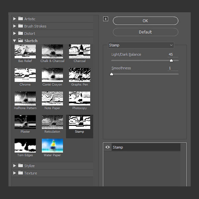Image resolution: width=199 pixels, height=199 pixels.
Task: Click the Brush Strokes folder icon
Action: point(21,26)
